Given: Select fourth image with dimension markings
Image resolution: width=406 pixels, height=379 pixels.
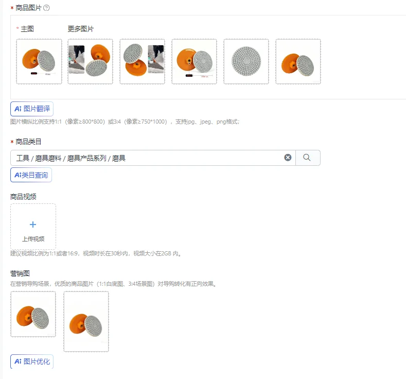Looking at the screenshot, I should (x=194, y=62).
